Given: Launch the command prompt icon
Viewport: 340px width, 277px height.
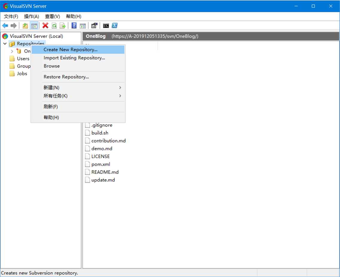Looking at the screenshot, I should pyautogui.click(x=106, y=26).
